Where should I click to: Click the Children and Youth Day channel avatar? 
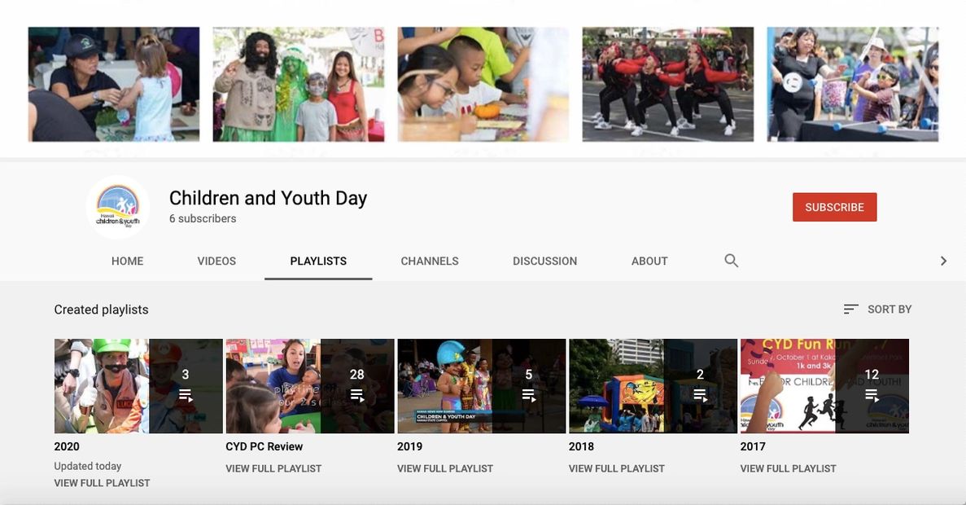(118, 207)
